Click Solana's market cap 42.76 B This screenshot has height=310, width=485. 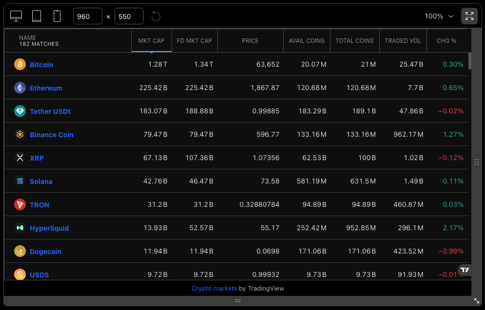(155, 181)
